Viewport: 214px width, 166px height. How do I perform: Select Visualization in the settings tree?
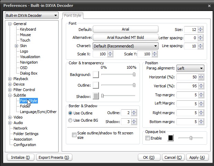(x=30, y=57)
